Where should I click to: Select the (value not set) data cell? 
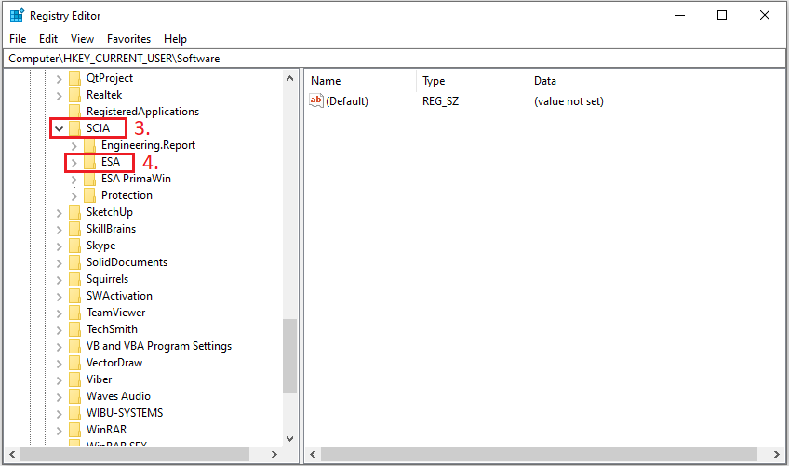[568, 101]
